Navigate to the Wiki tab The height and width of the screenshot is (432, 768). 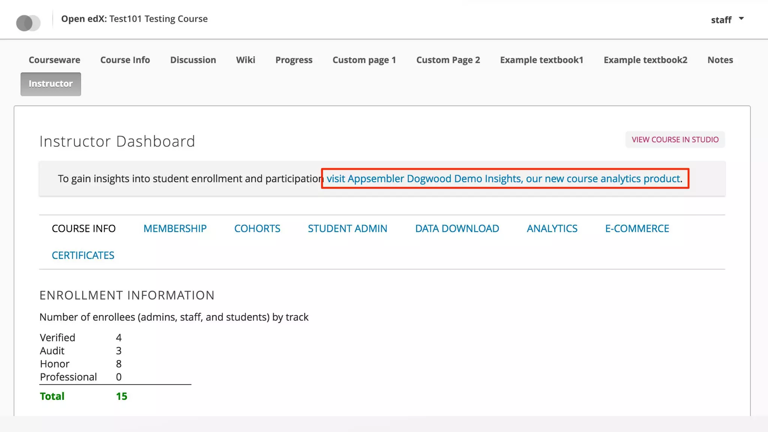246,60
